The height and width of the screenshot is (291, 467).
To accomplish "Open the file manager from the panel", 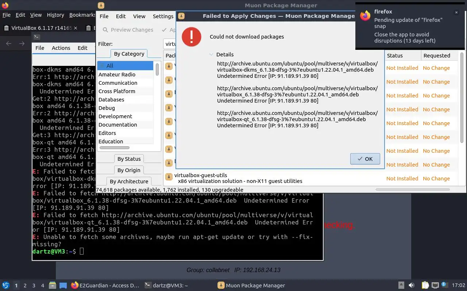I will (x=52, y=286).
